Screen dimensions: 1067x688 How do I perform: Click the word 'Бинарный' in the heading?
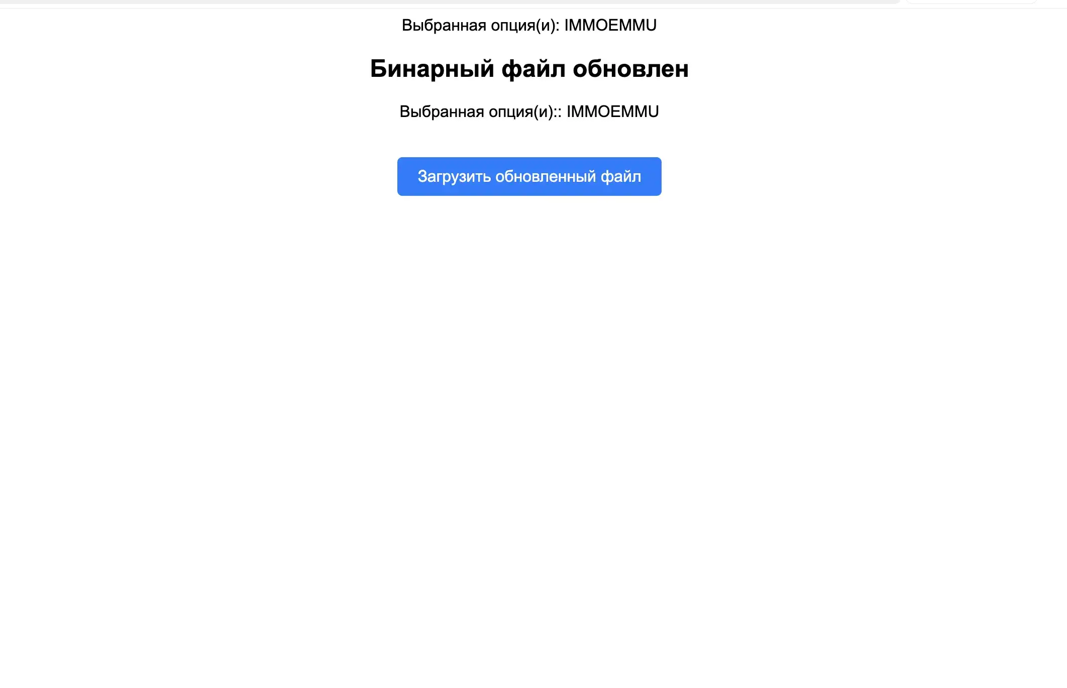coord(432,69)
